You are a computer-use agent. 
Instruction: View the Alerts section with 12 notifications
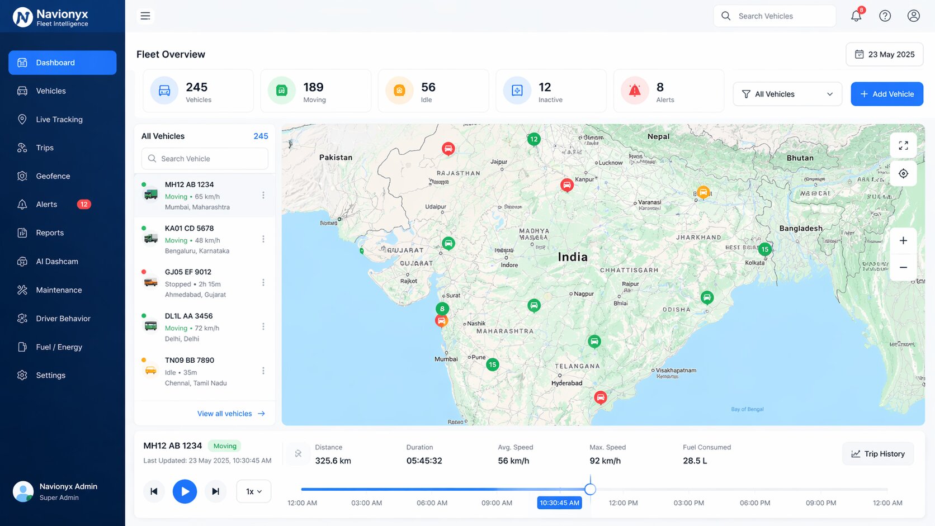pyautogui.click(x=46, y=204)
